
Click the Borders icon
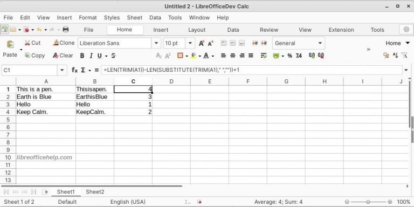(181, 56)
